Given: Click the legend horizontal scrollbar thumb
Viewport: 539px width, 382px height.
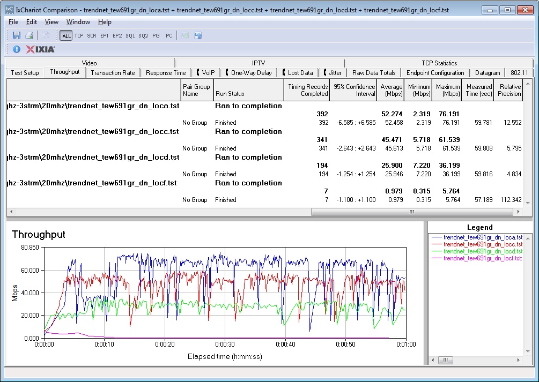Looking at the screenshot, I should pyautogui.click(x=446, y=360).
